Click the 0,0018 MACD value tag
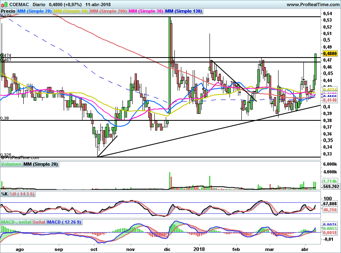This screenshot has width=341, height=253. tap(330, 233)
